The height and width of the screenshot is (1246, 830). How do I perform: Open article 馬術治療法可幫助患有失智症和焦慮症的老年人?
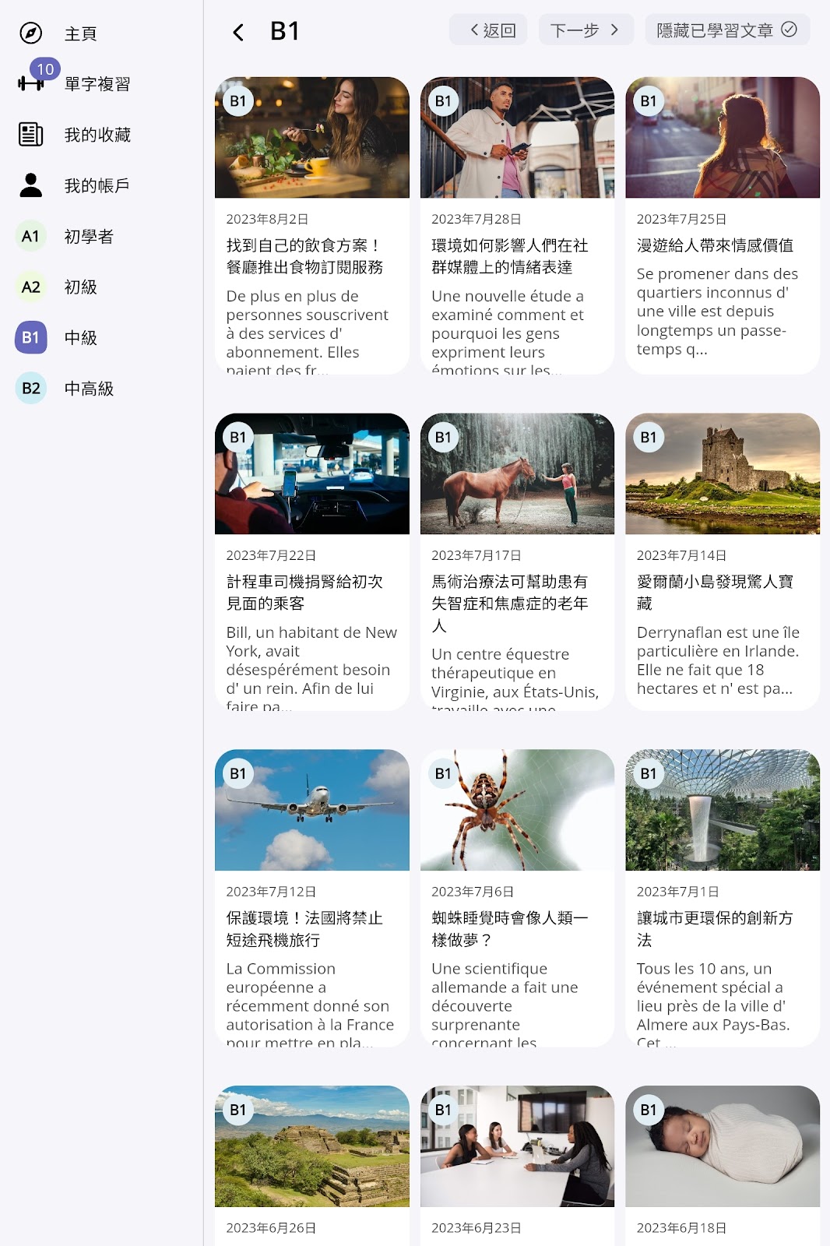point(510,604)
